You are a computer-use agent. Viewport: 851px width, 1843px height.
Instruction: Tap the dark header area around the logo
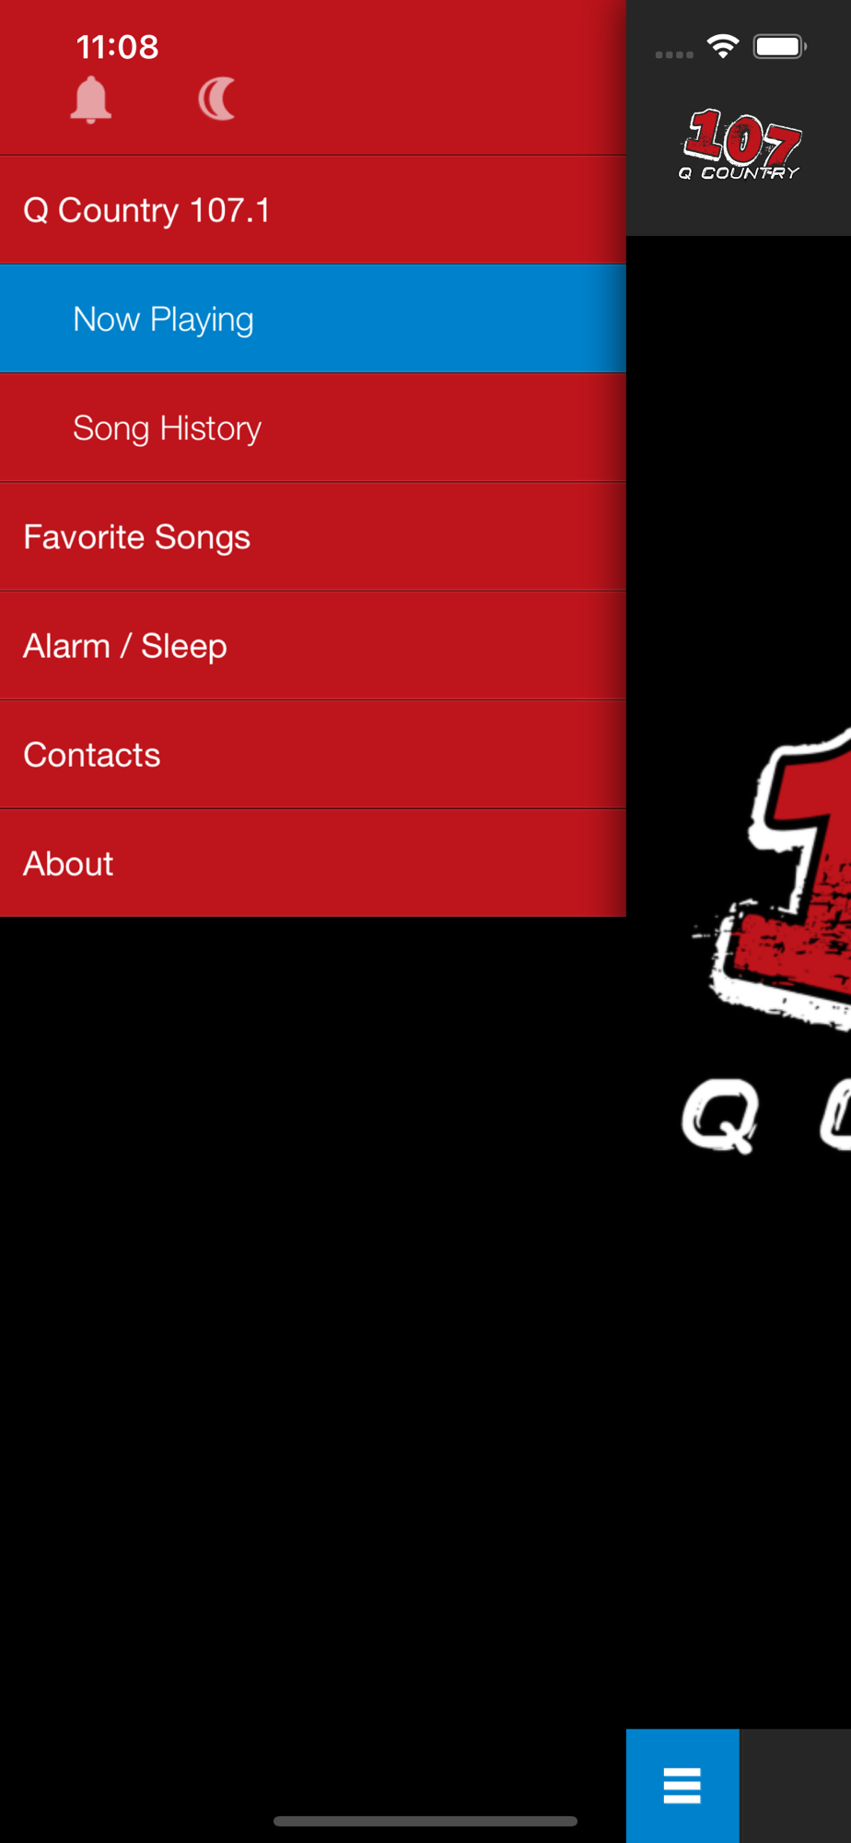point(739,118)
